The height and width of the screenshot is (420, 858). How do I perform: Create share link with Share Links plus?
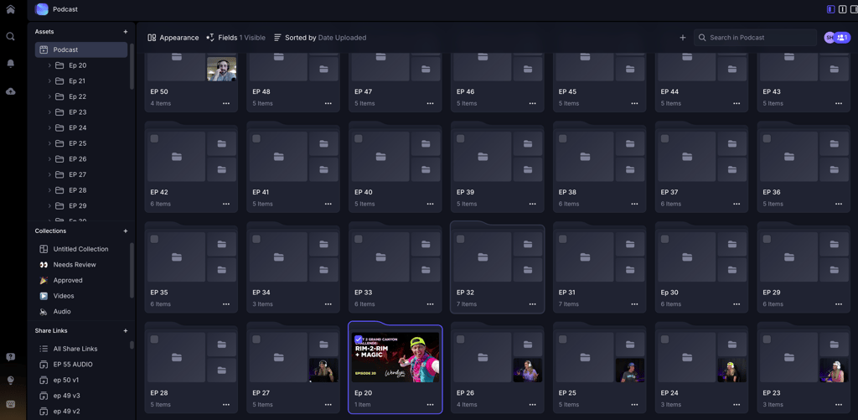(126, 331)
